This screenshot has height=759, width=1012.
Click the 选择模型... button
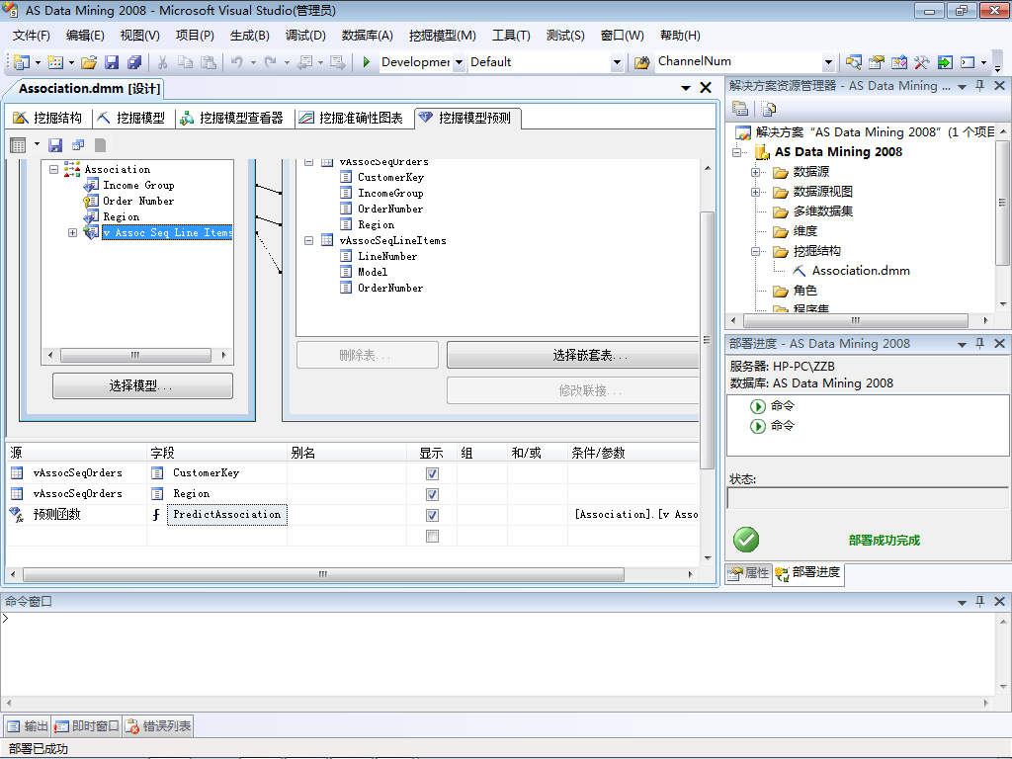click(x=142, y=386)
